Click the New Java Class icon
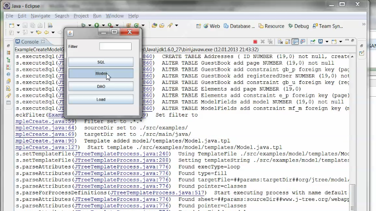 pyautogui.click(x=136, y=25)
